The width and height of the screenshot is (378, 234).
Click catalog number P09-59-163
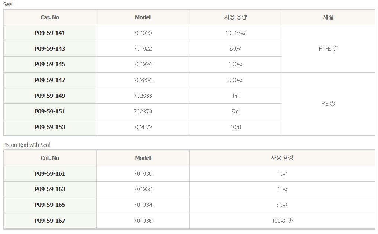click(50, 189)
